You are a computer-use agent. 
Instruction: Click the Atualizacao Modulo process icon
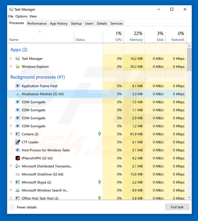point(18,94)
